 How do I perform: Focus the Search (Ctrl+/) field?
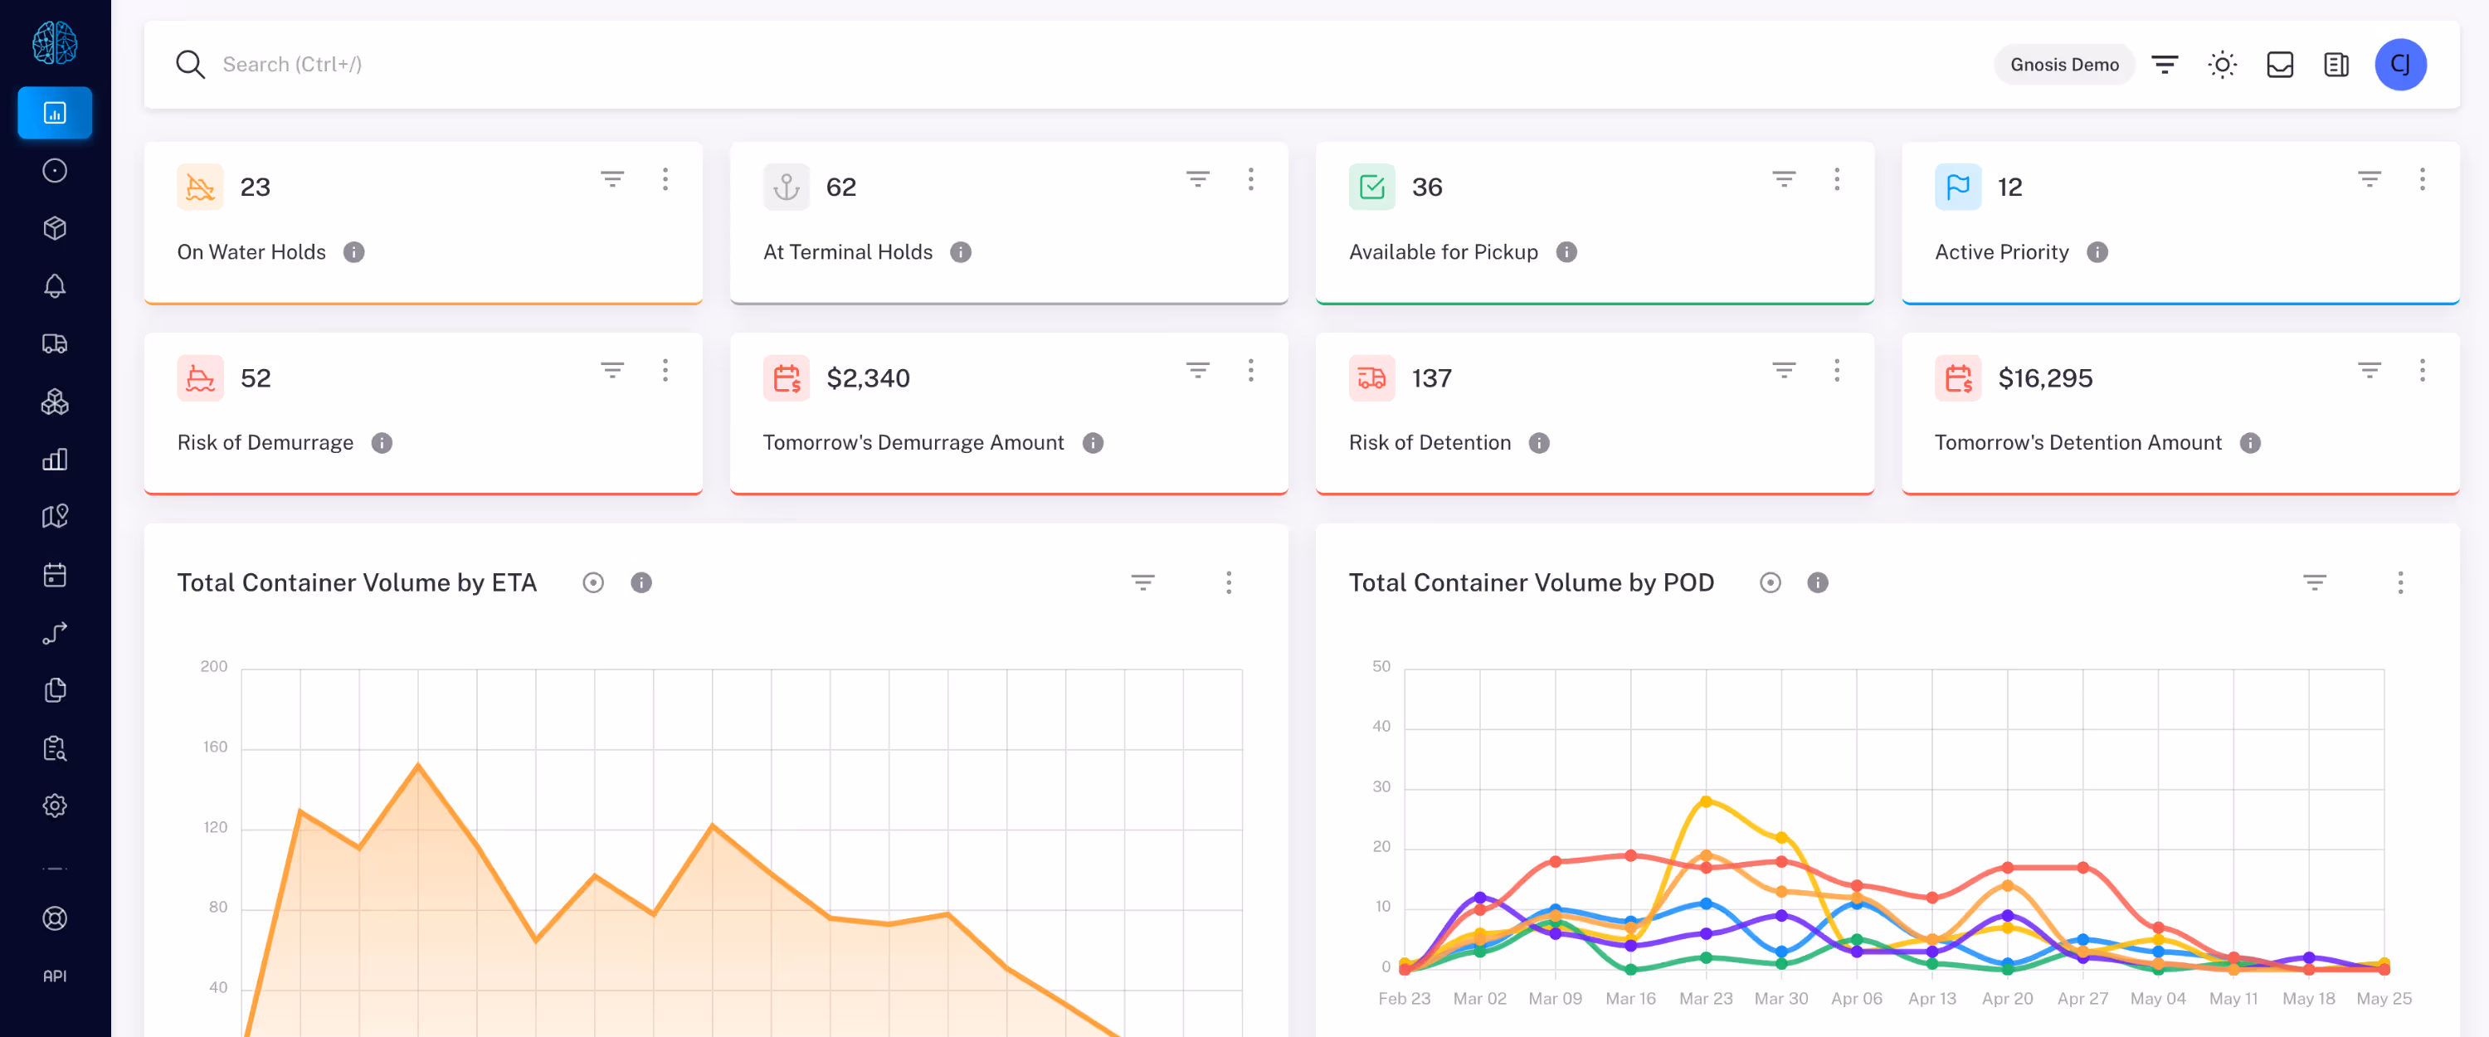[1063, 65]
